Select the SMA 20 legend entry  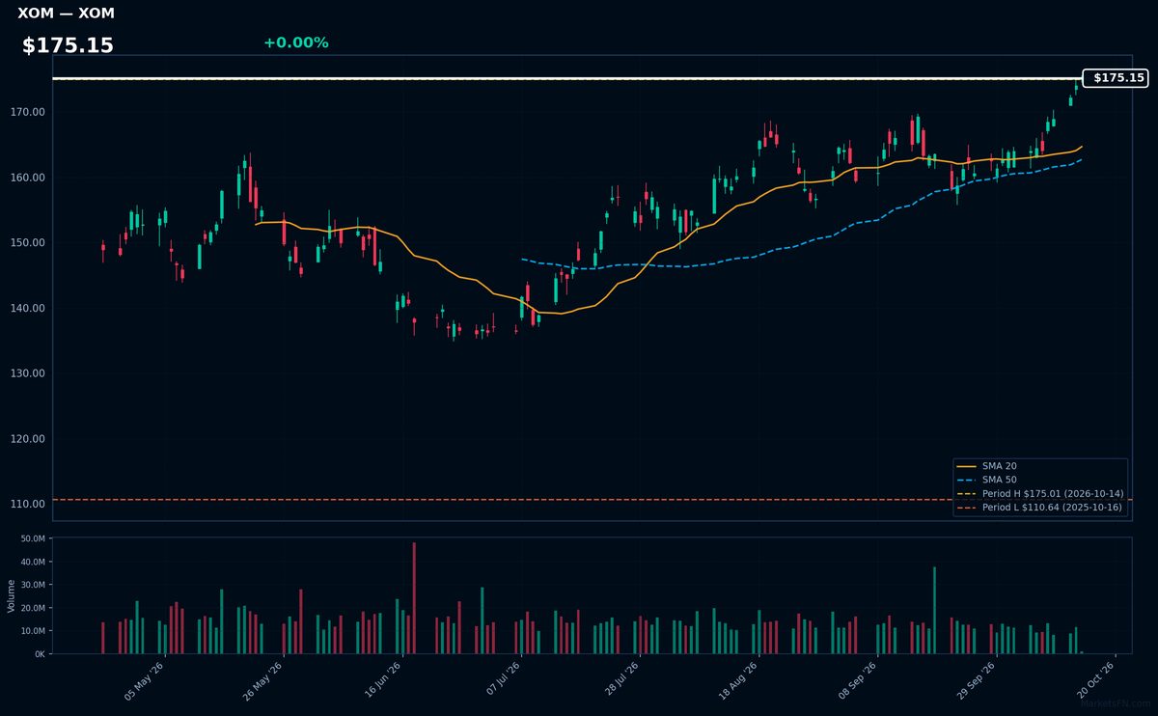(x=1040, y=466)
